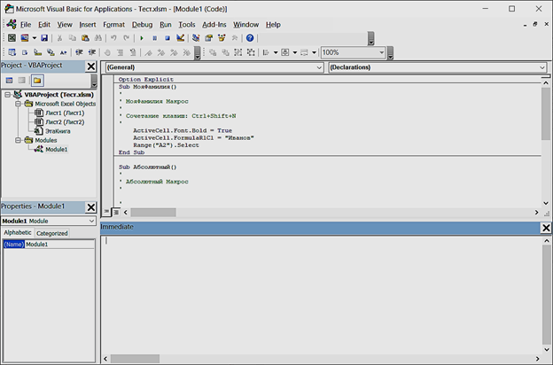Viewport: 553px width, 365px height.
Task: Switch to the Alphabetic tab
Action: tap(18, 233)
